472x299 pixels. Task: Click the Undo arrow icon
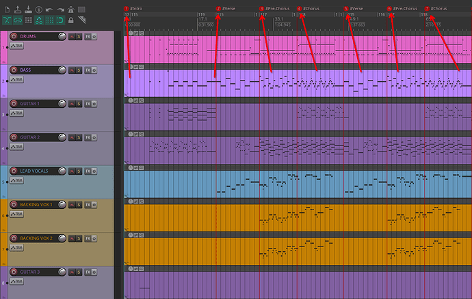49,9
